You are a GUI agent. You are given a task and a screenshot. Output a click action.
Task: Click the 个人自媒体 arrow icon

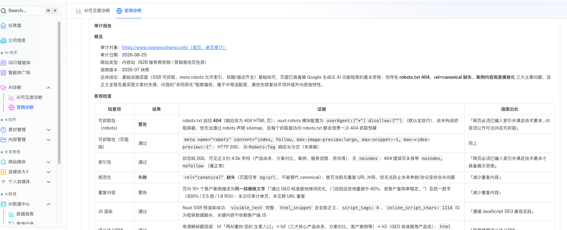click(3, 182)
